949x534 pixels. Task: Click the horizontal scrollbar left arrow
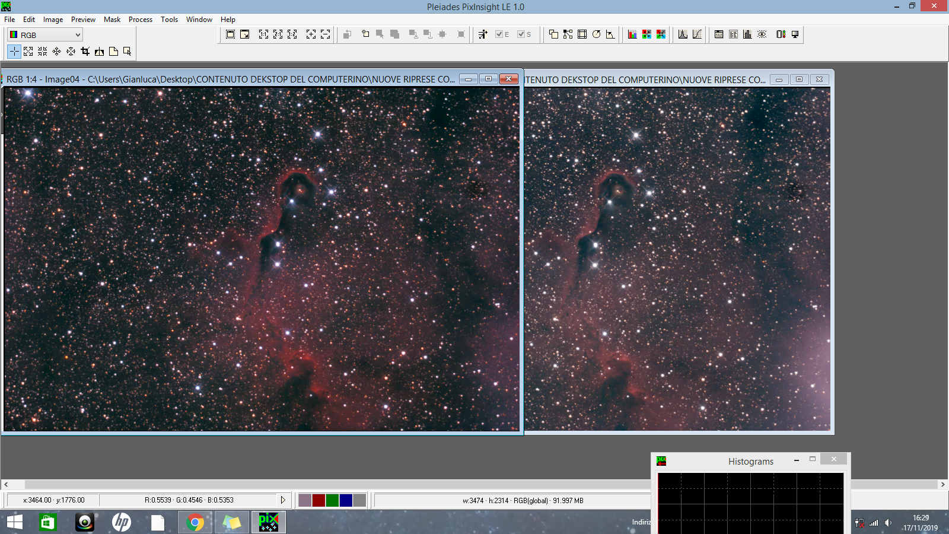tap(6, 485)
